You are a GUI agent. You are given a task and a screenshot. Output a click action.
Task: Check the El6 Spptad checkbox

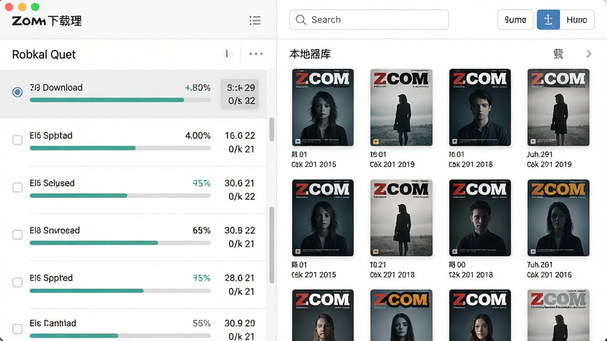pos(17,140)
